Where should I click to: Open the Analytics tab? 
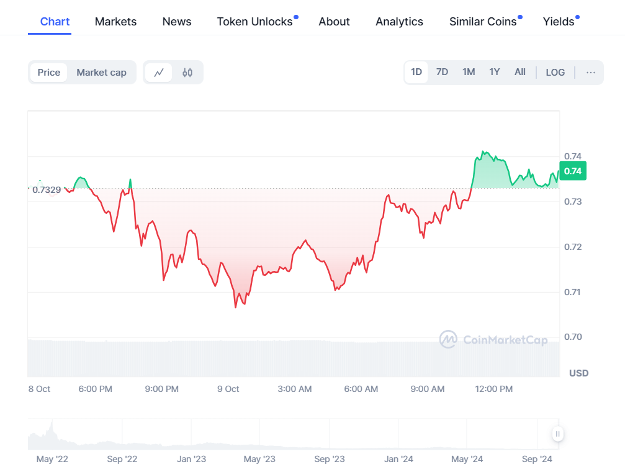[x=399, y=22]
